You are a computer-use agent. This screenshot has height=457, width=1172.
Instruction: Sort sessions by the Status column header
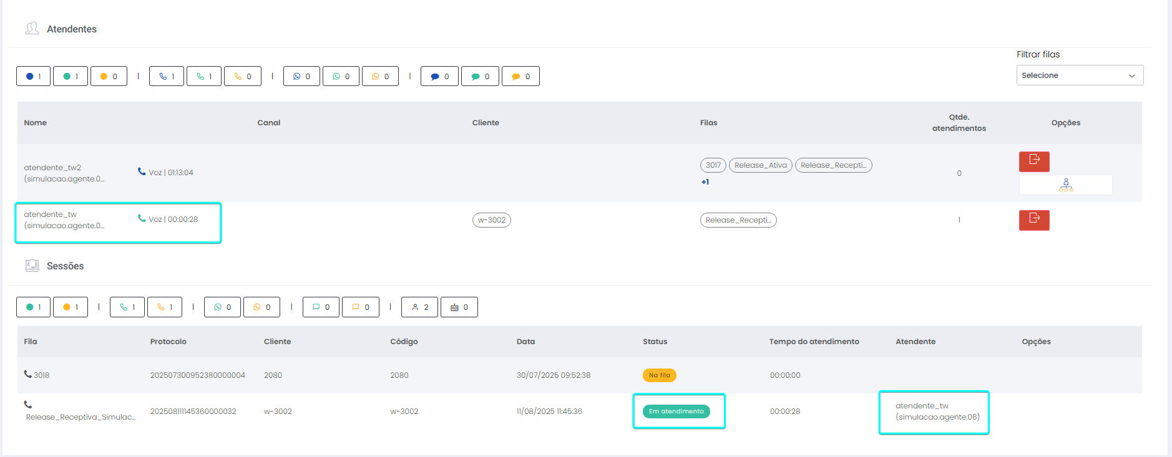[655, 342]
